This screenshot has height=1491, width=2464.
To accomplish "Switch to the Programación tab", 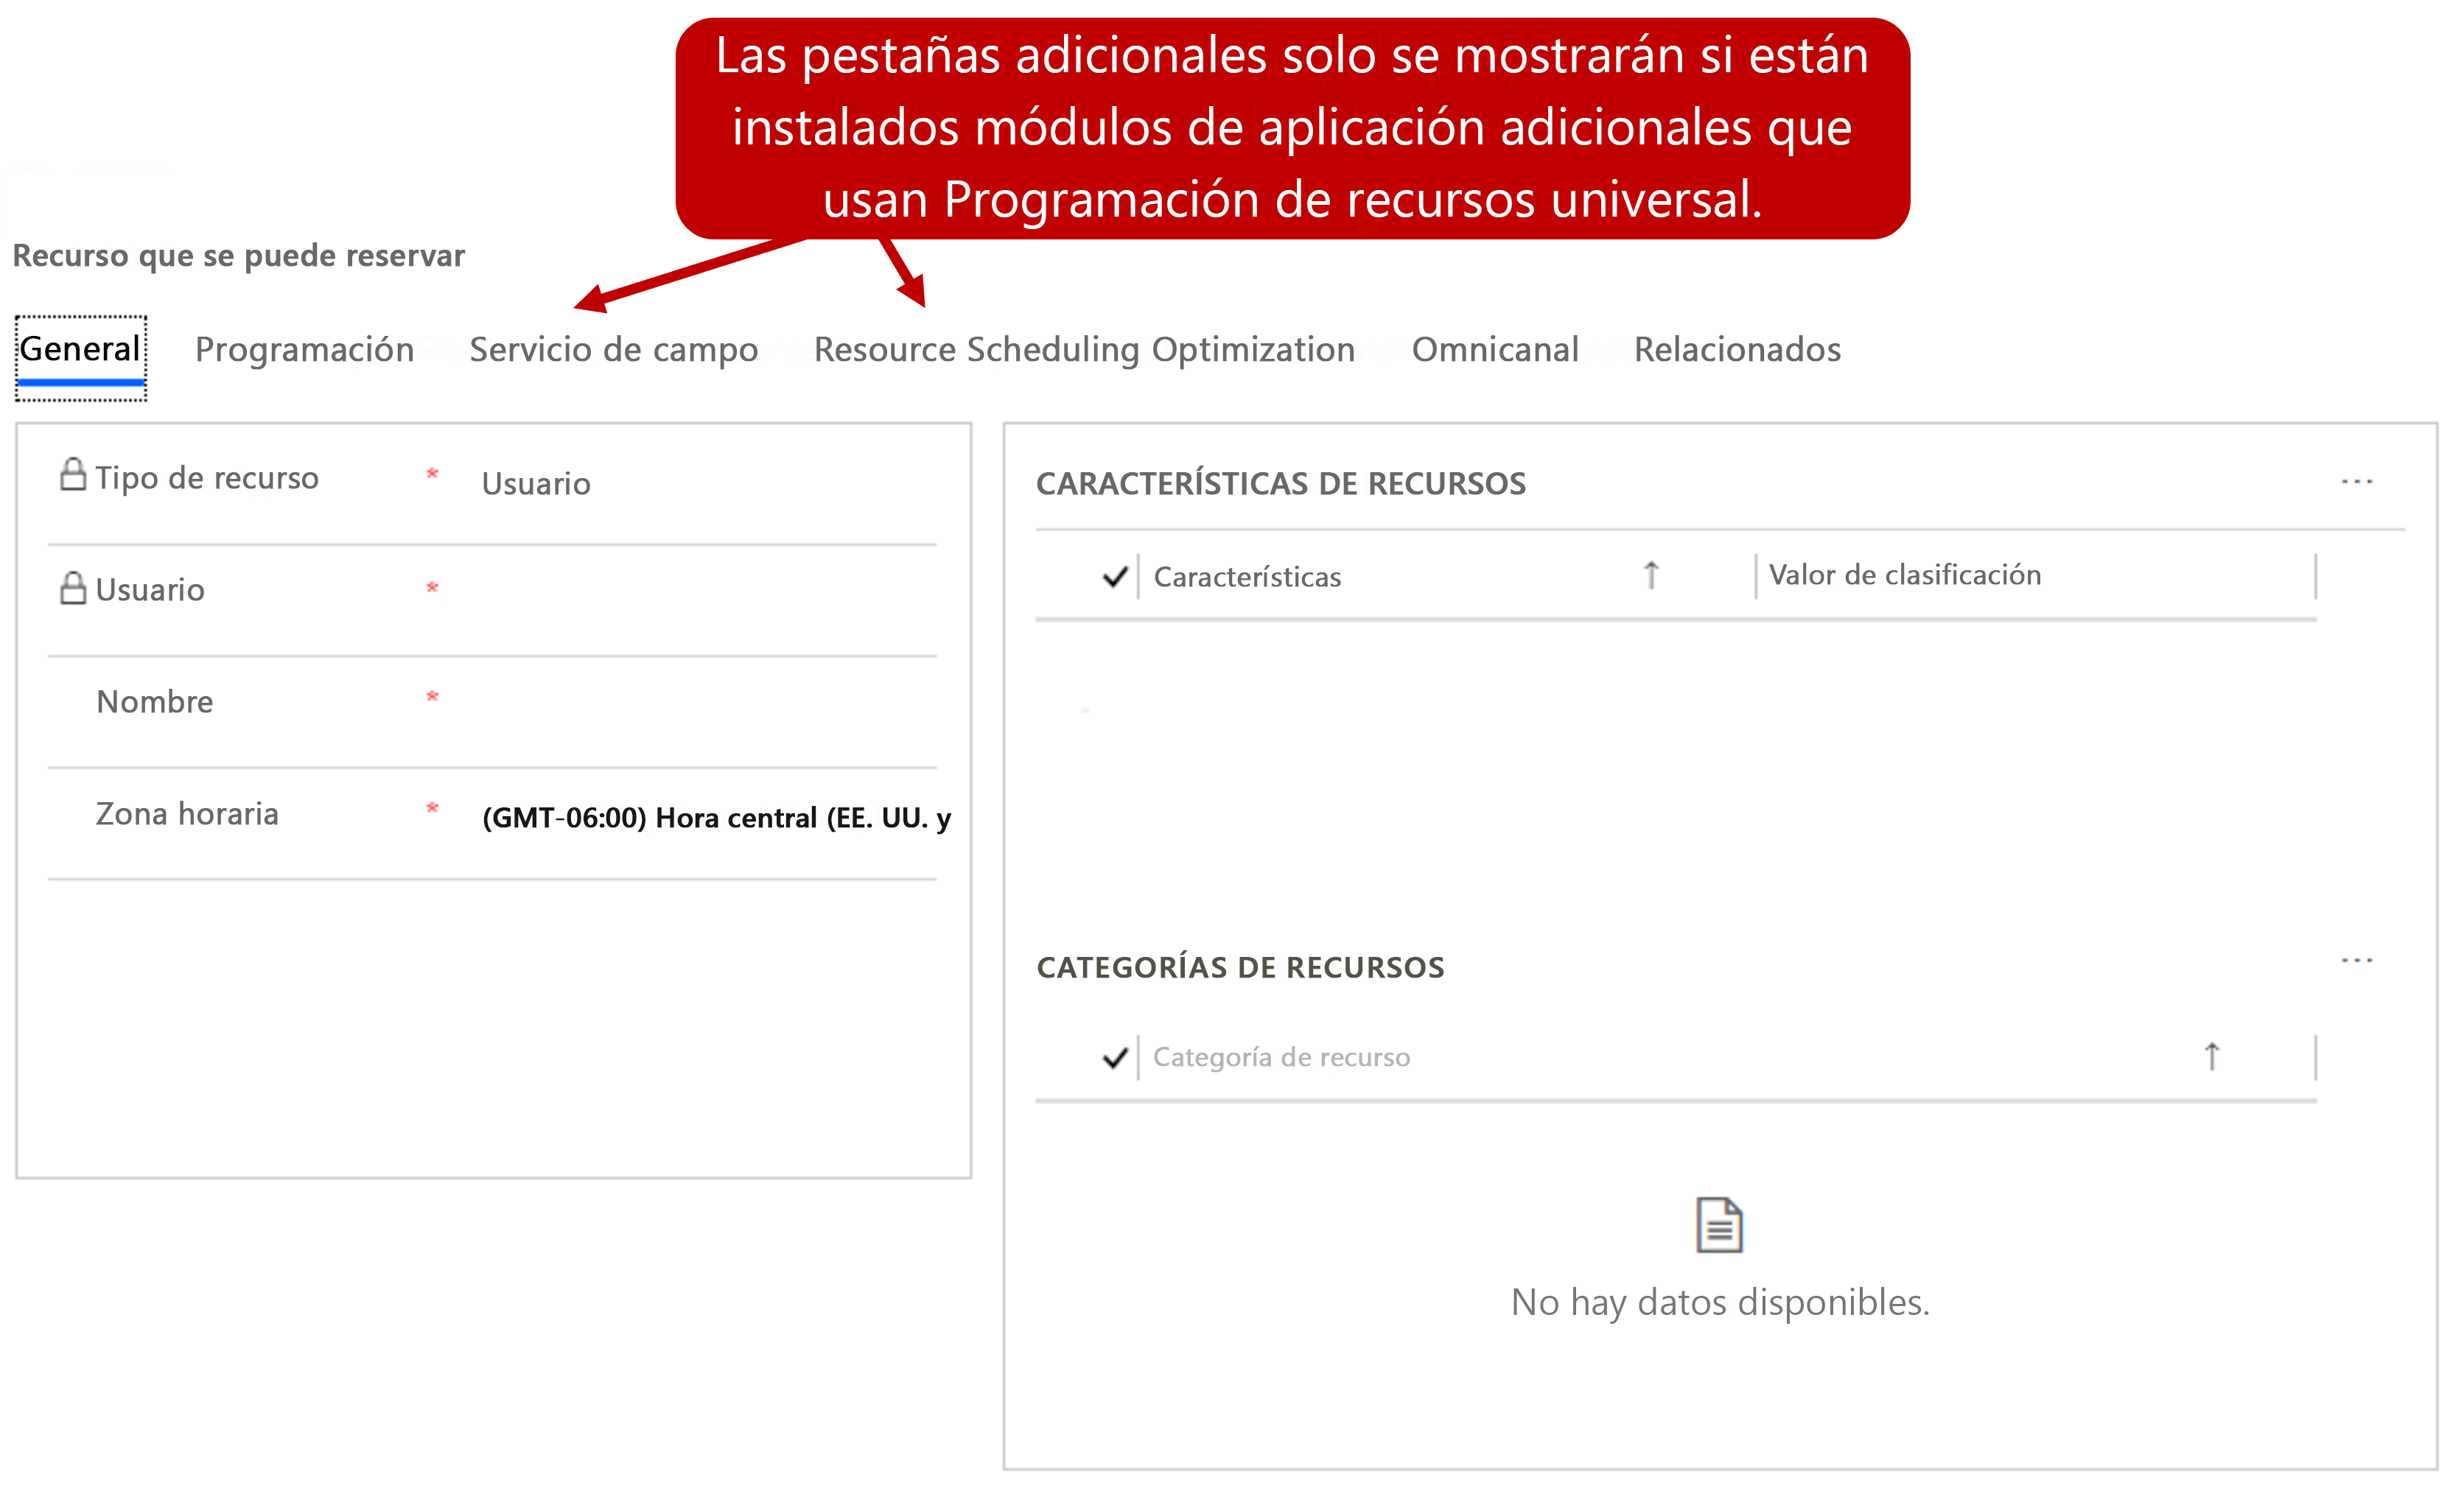I will point(304,350).
